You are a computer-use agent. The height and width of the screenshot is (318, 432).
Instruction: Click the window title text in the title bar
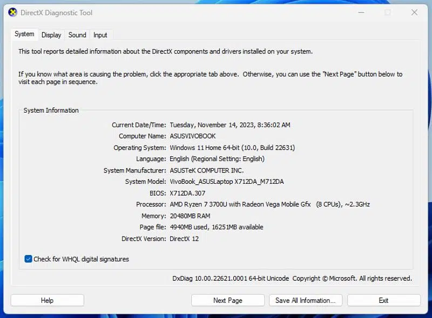coord(56,12)
